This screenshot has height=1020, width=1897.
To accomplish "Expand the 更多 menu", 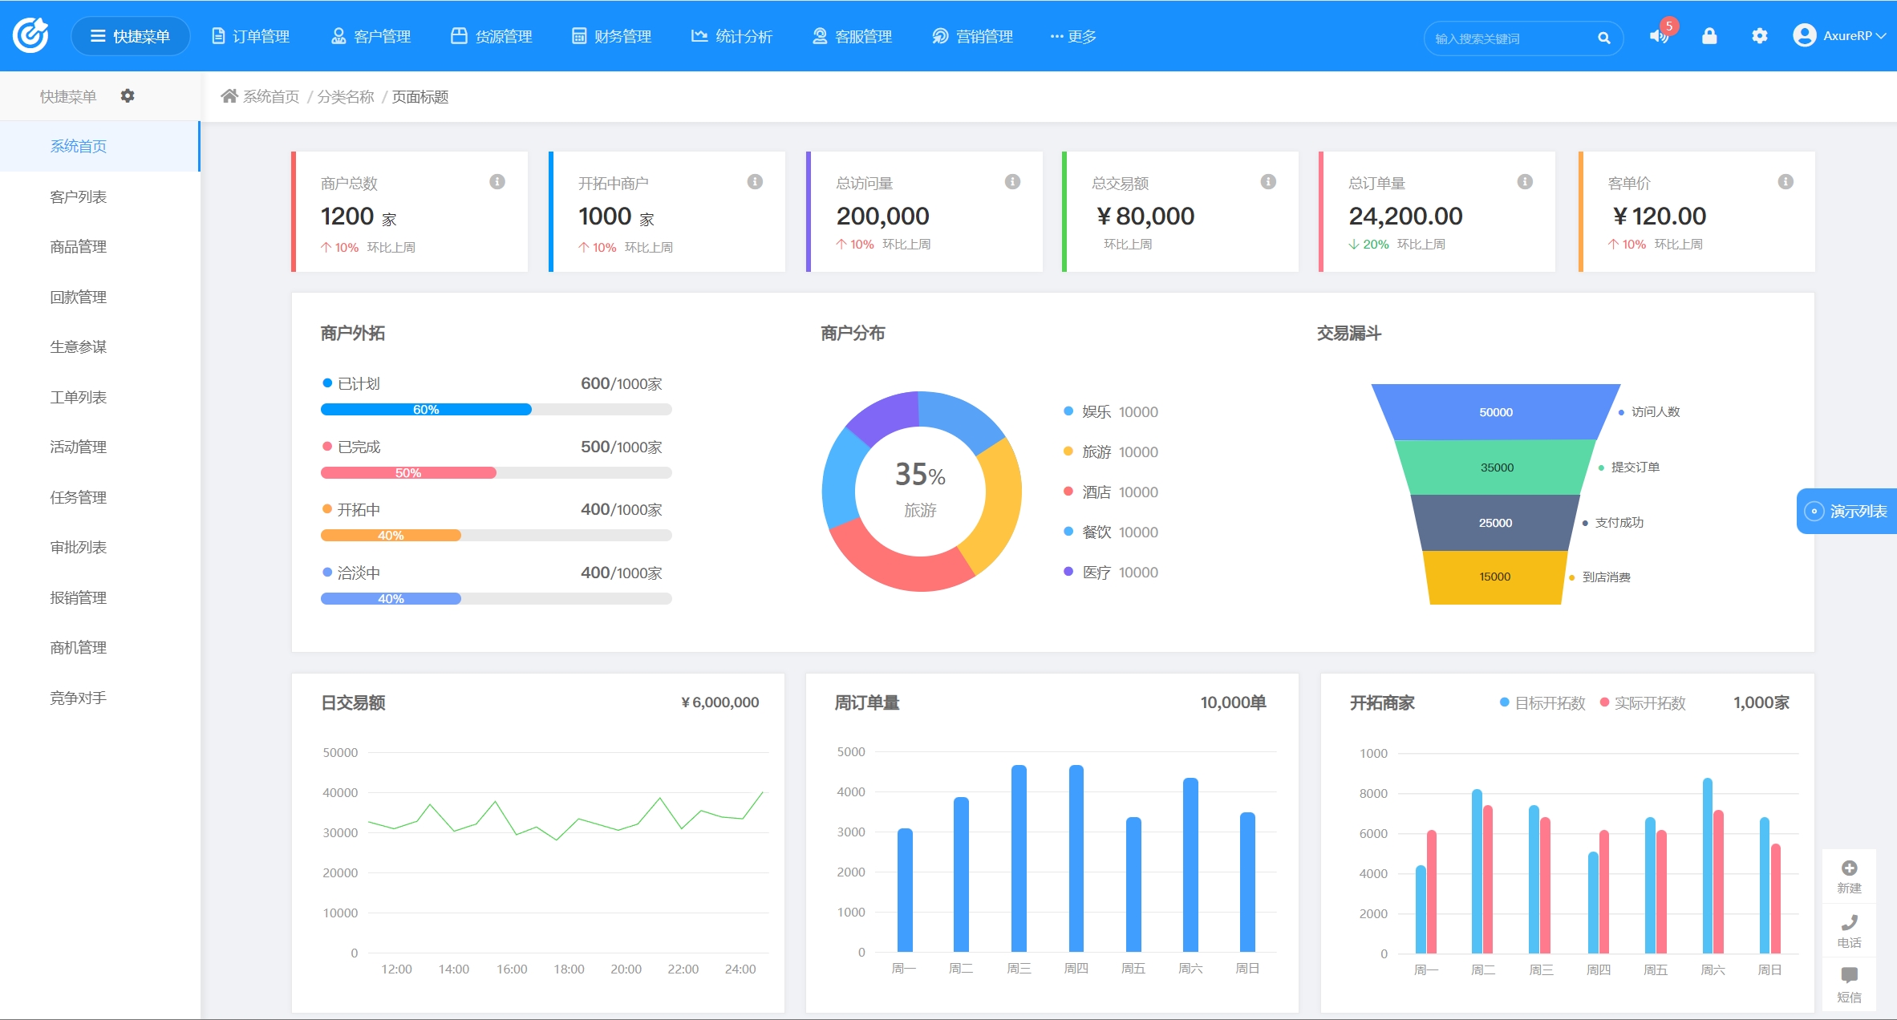I will pyautogui.click(x=1072, y=37).
